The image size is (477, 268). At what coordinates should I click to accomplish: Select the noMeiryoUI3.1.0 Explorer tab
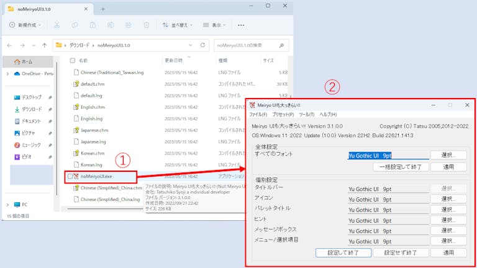click(x=48, y=9)
